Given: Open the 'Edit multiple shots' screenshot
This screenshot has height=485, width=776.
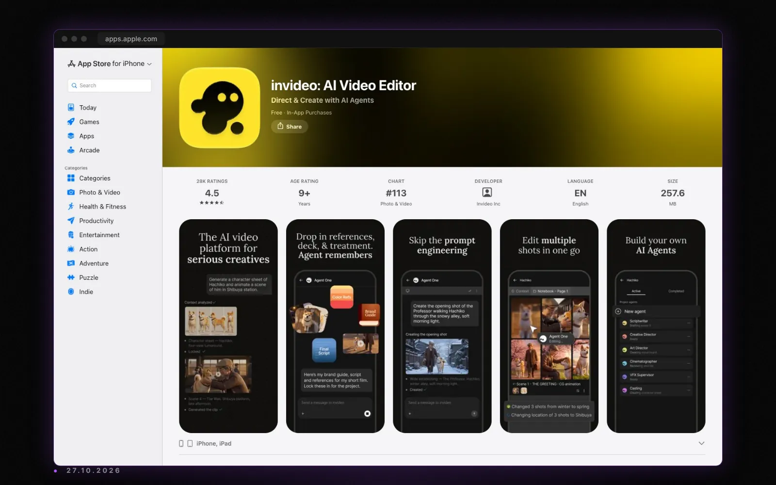Looking at the screenshot, I should point(549,326).
